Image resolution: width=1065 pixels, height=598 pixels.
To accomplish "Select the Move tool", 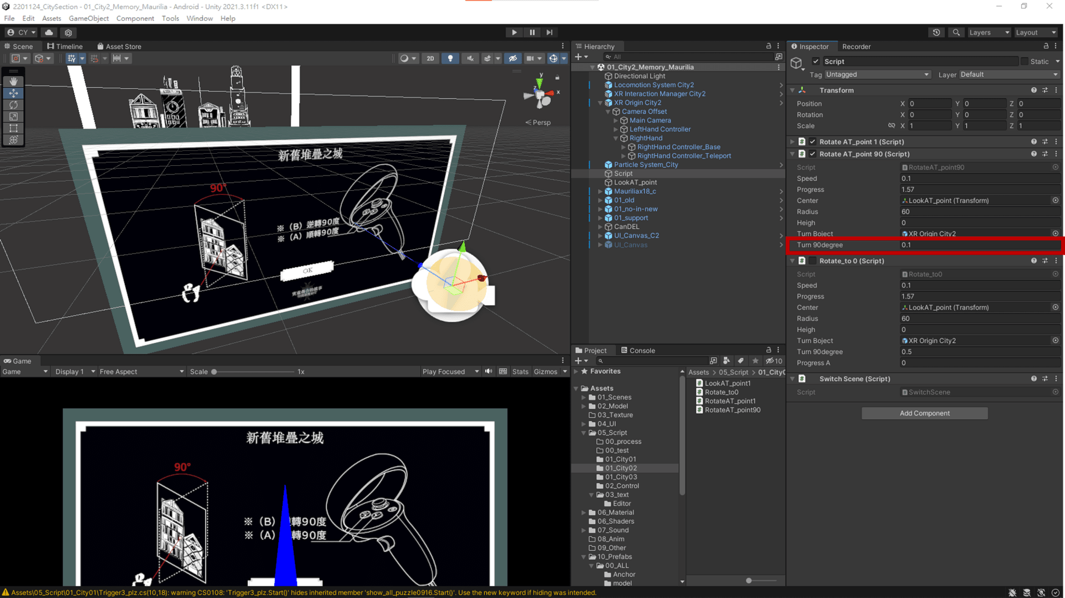I will (x=13, y=93).
